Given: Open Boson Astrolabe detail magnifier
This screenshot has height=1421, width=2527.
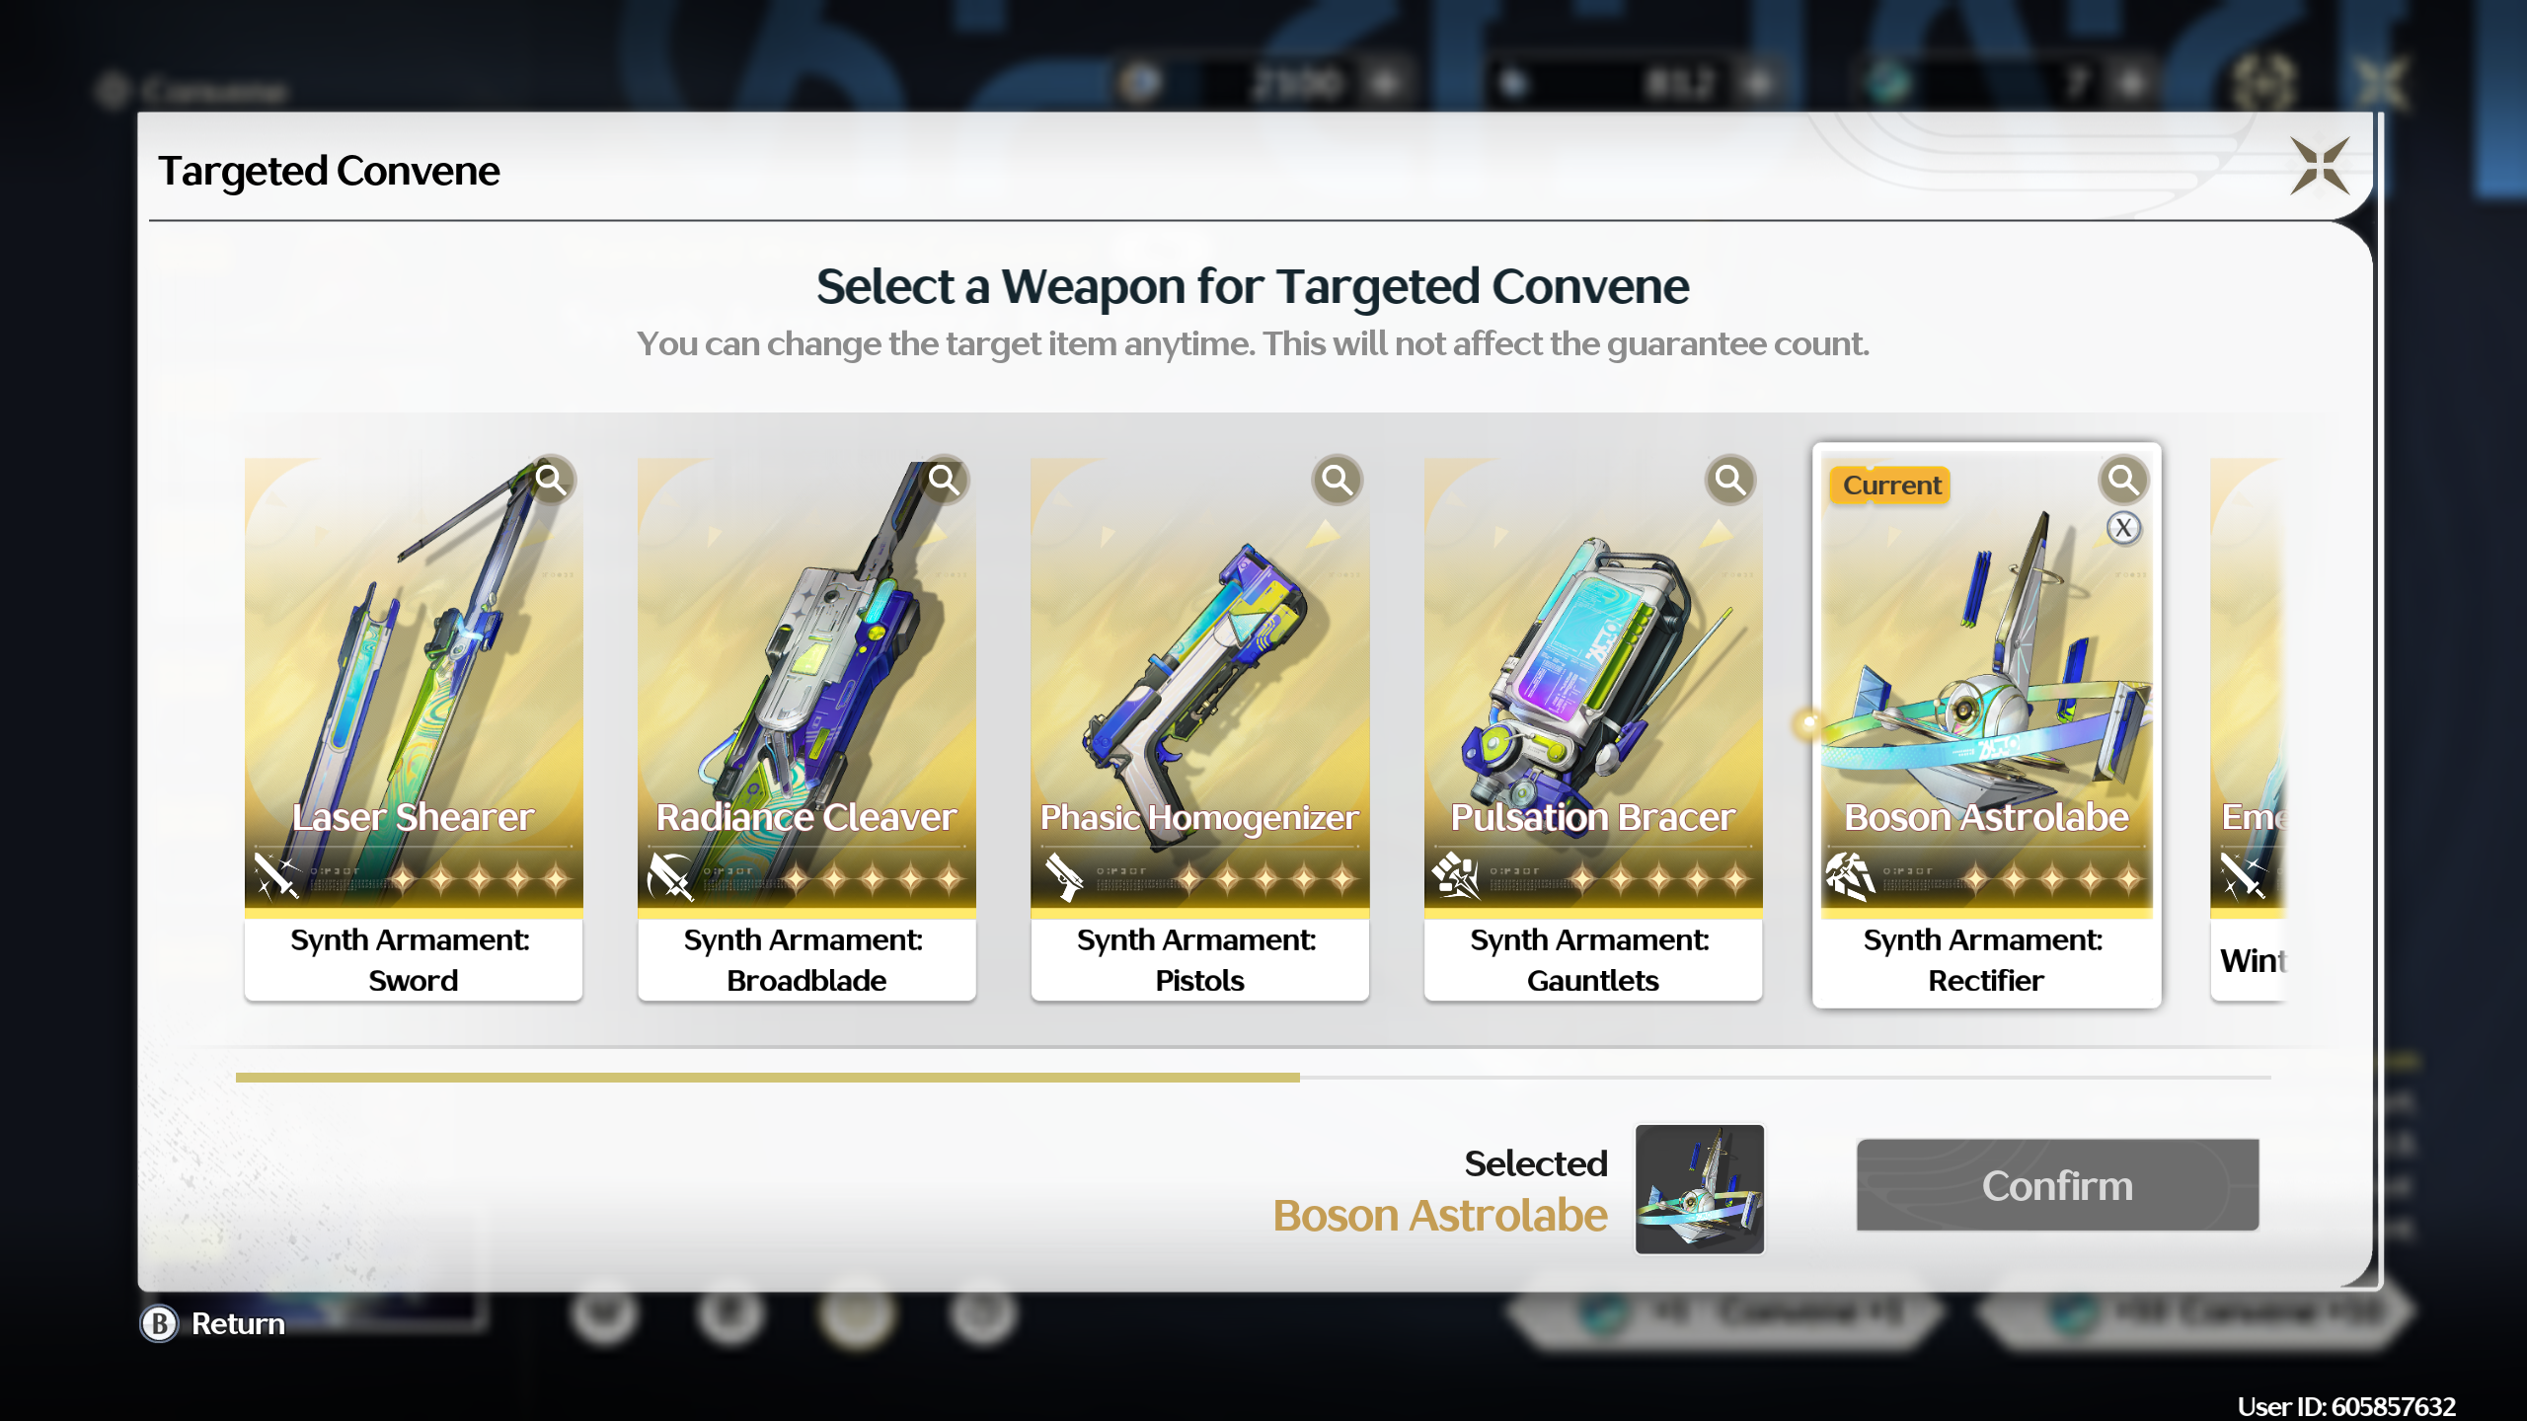Looking at the screenshot, I should coord(2123,481).
